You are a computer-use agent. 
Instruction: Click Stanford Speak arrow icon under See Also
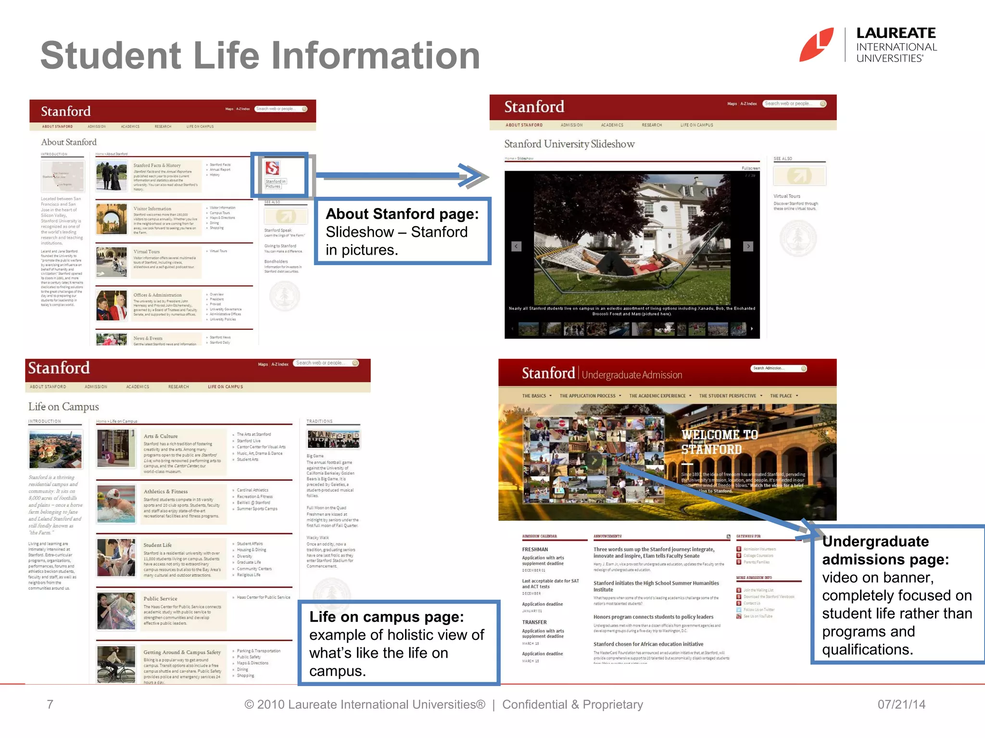click(286, 217)
